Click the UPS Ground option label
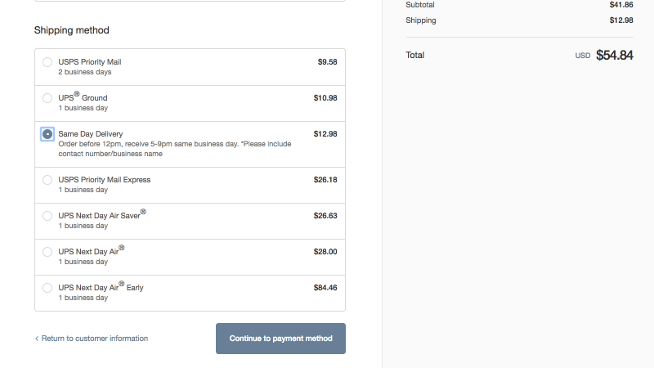The width and height of the screenshot is (654, 368). pyautogui.click(x=83, y=96)
